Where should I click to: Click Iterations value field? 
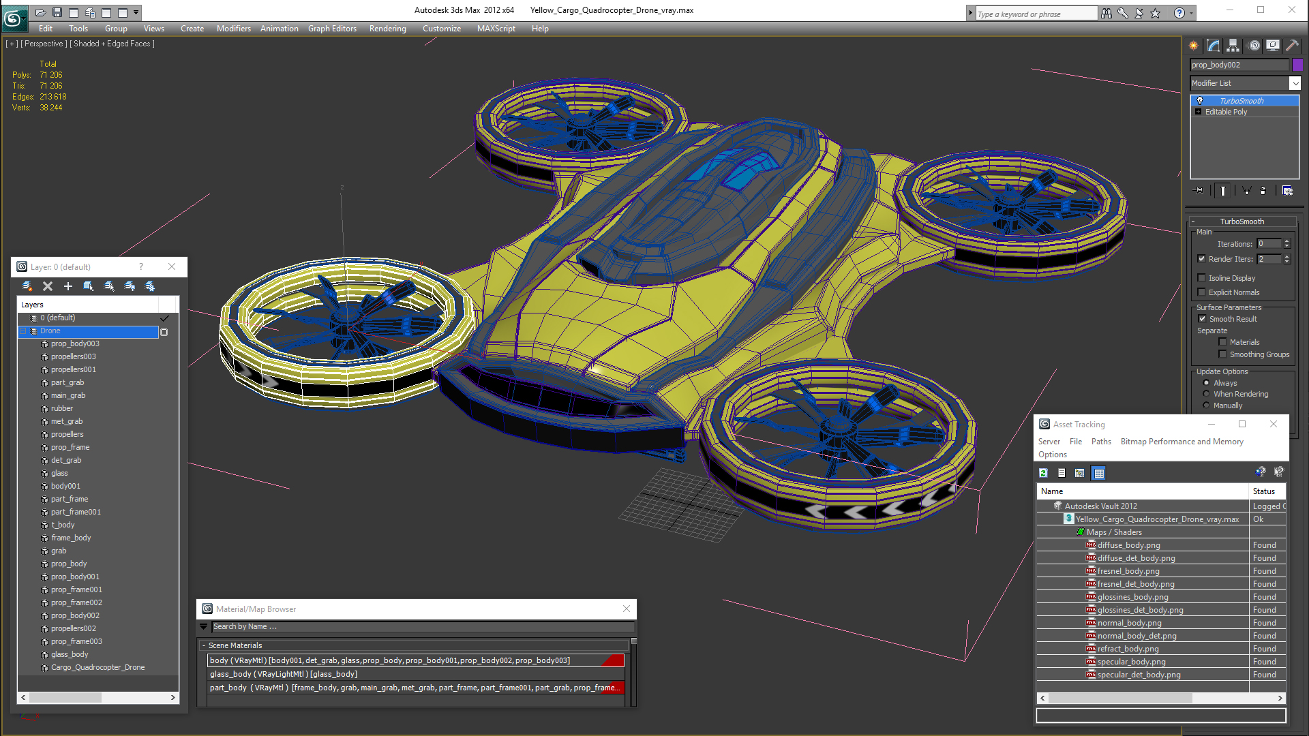(1269, 244)
